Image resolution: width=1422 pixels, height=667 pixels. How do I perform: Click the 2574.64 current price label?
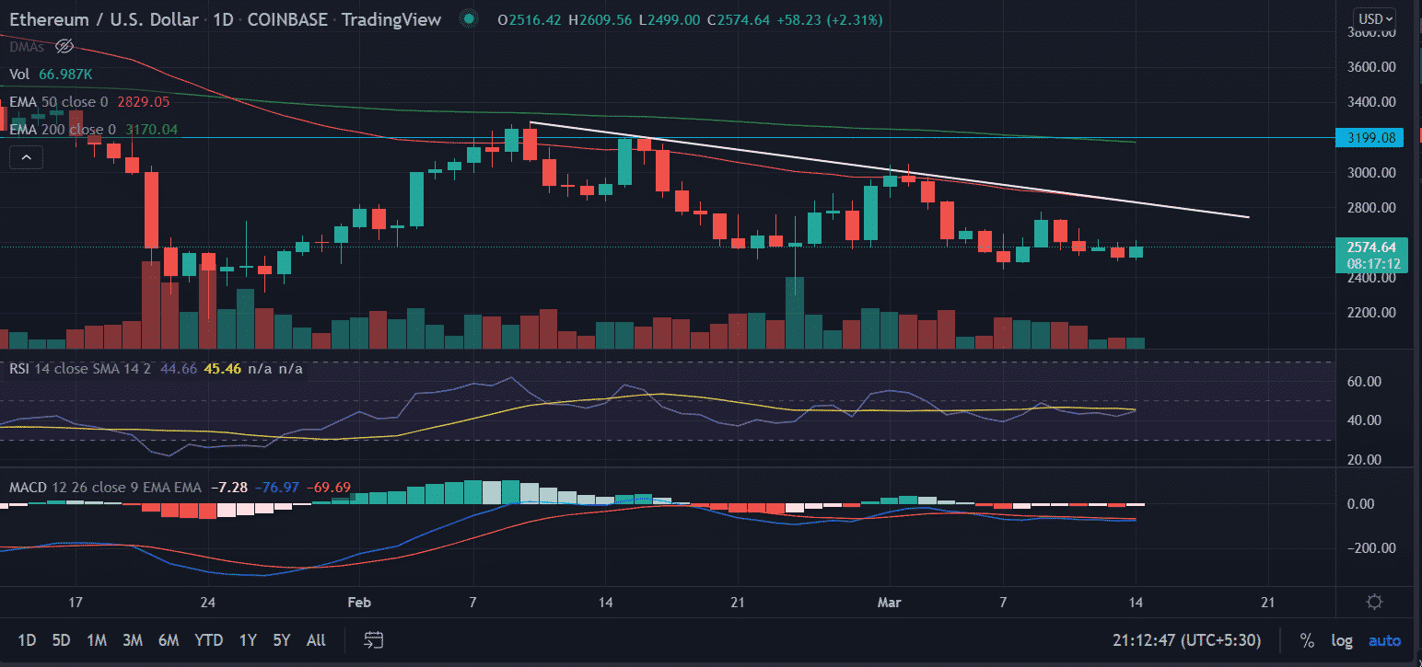pos(1367,247)
